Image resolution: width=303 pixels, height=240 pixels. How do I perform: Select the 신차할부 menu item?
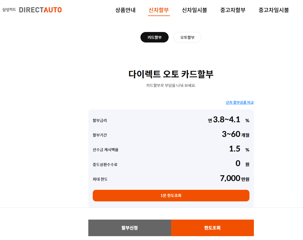click(x=159, y=10)
